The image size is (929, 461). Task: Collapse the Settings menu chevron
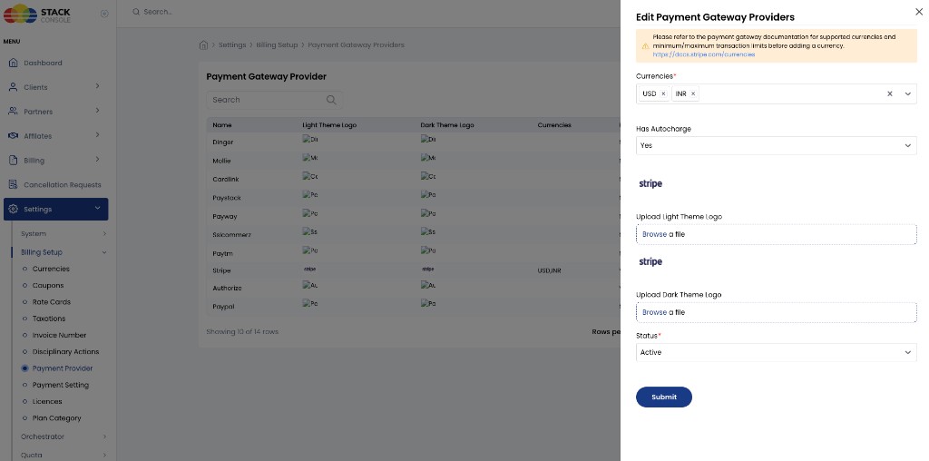[97, 208]
